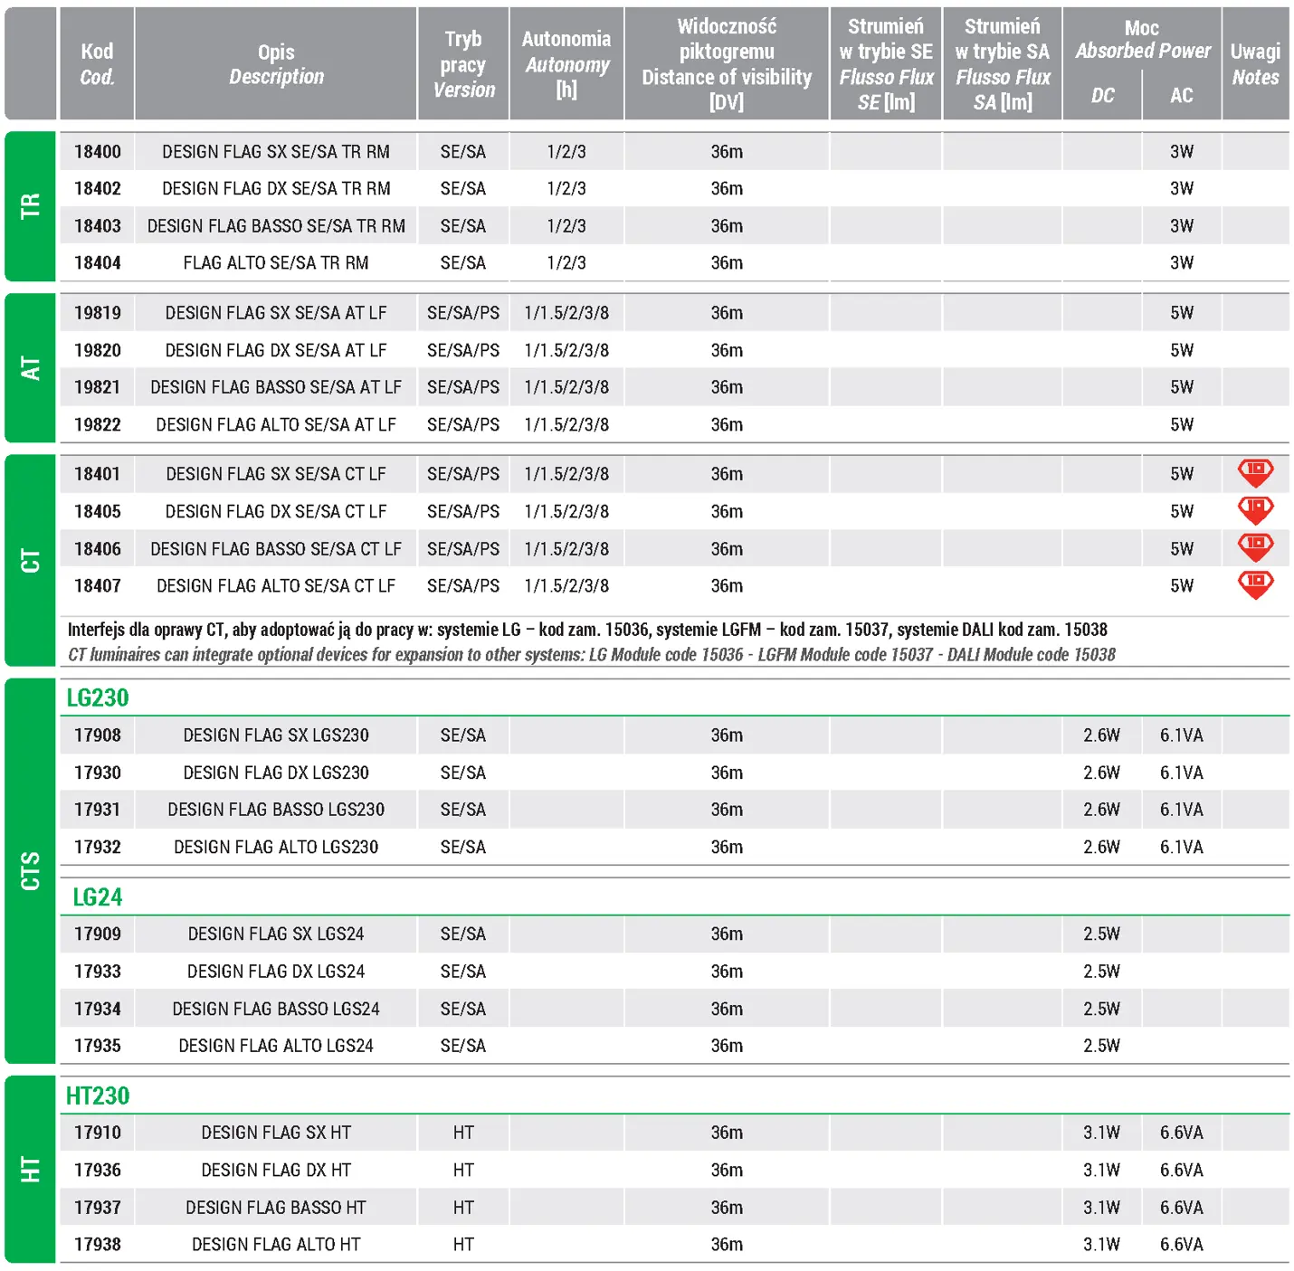Click description DESIGN FLAG BASSO SE/SA CT LF
This screenshot has height=1271, width=1294.
[x=276, y=549]
